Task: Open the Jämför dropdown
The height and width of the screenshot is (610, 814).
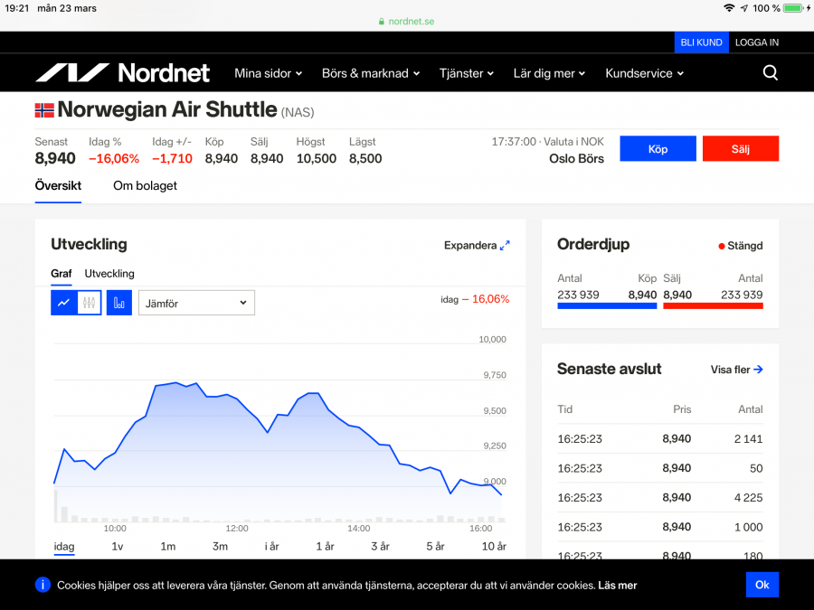Action: tap(196, 303)
